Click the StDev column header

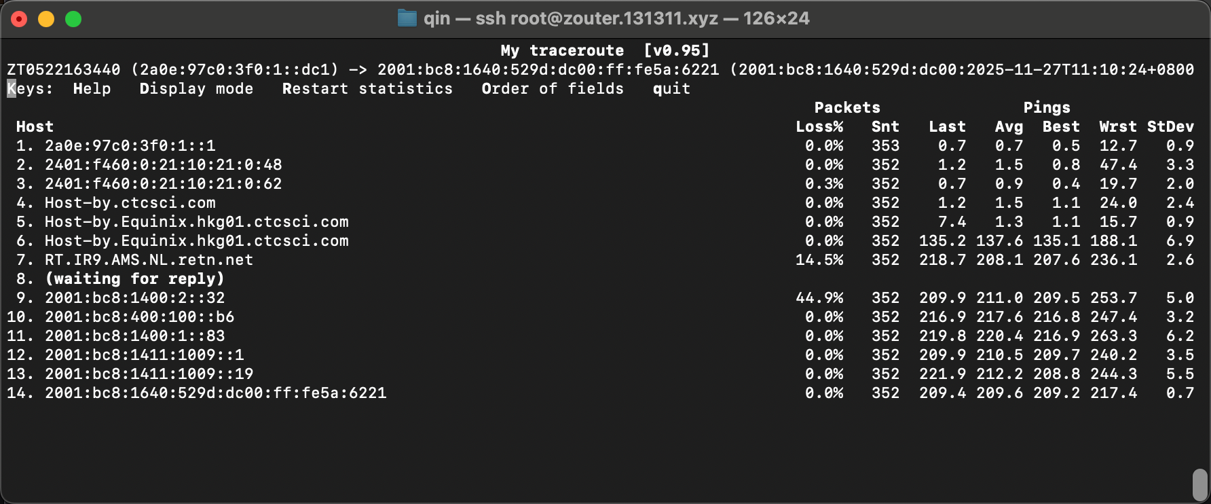1170,127
